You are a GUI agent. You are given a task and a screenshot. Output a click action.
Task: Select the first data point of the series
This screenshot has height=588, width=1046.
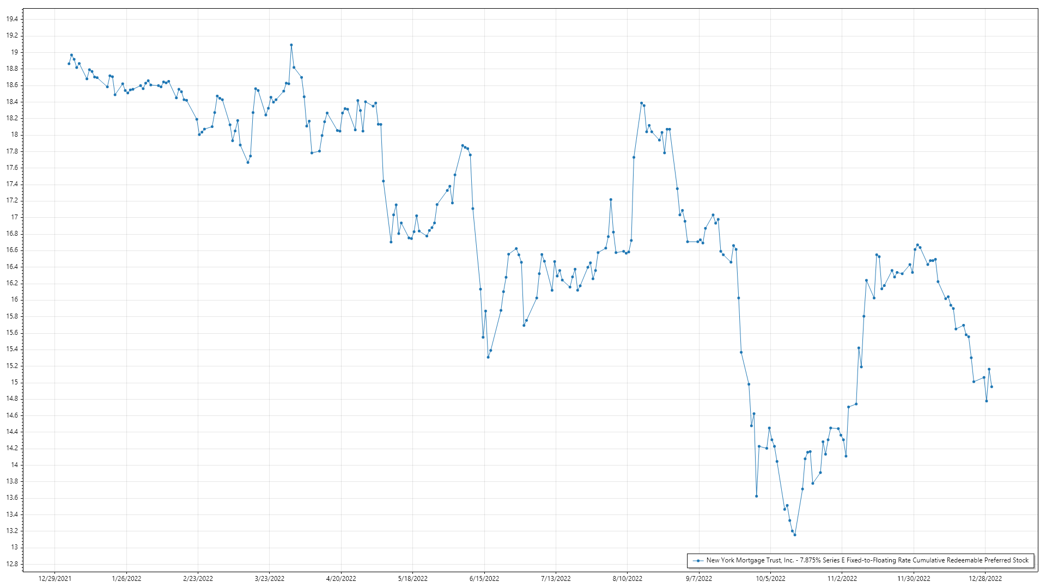click(69, 64)
